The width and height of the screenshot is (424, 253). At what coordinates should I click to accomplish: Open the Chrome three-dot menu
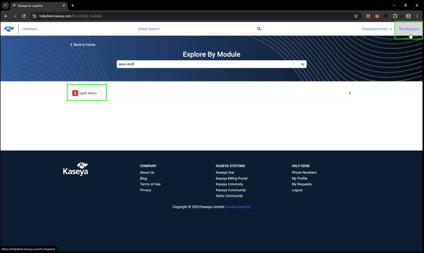tap(417, 16)
